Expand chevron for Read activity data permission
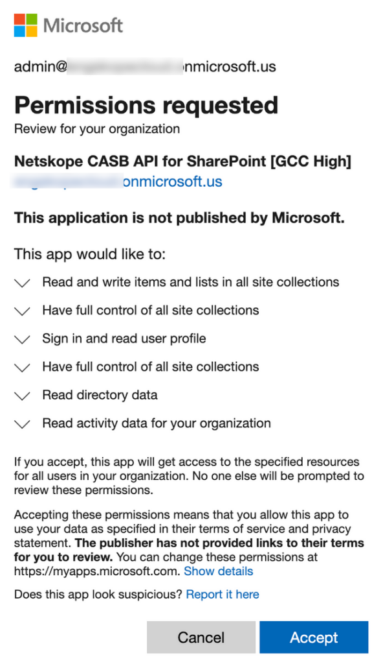 (x=22, y=424)
